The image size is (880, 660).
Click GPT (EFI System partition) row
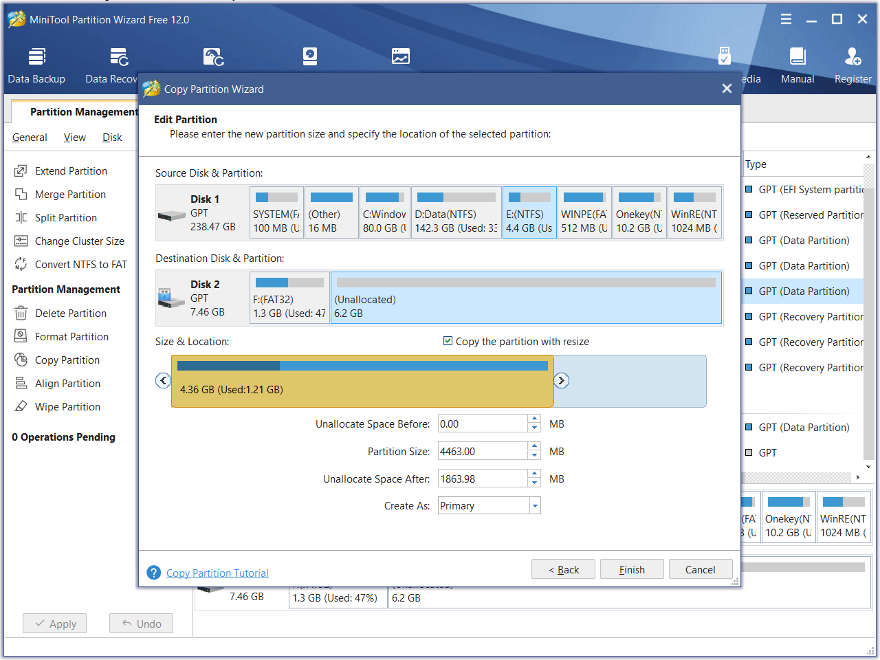click(803, 189)
